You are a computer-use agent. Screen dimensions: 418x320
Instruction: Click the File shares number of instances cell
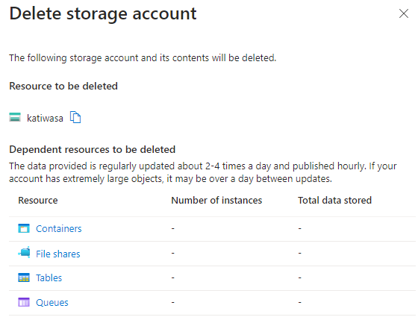[x=172, y=253]
